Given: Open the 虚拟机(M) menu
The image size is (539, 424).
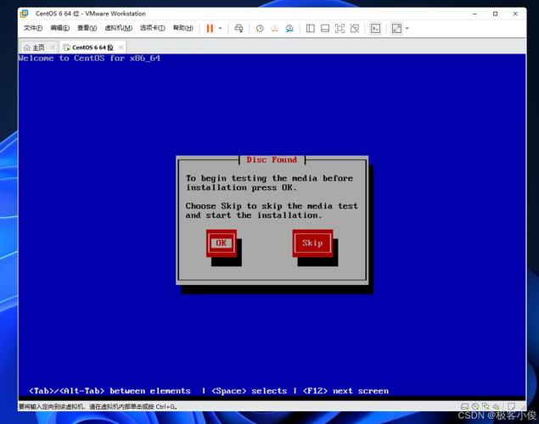Looking at the screenshot, I should (118, 28).
